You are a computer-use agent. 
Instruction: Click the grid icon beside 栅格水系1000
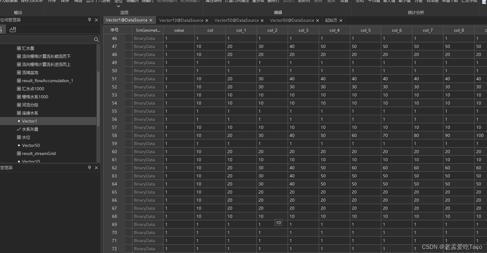(19, 97)
